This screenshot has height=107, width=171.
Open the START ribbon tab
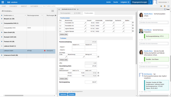4,6
